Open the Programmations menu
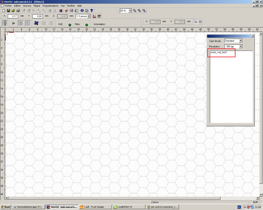Screen dimensions: 263x210 (x=50, y=6)
